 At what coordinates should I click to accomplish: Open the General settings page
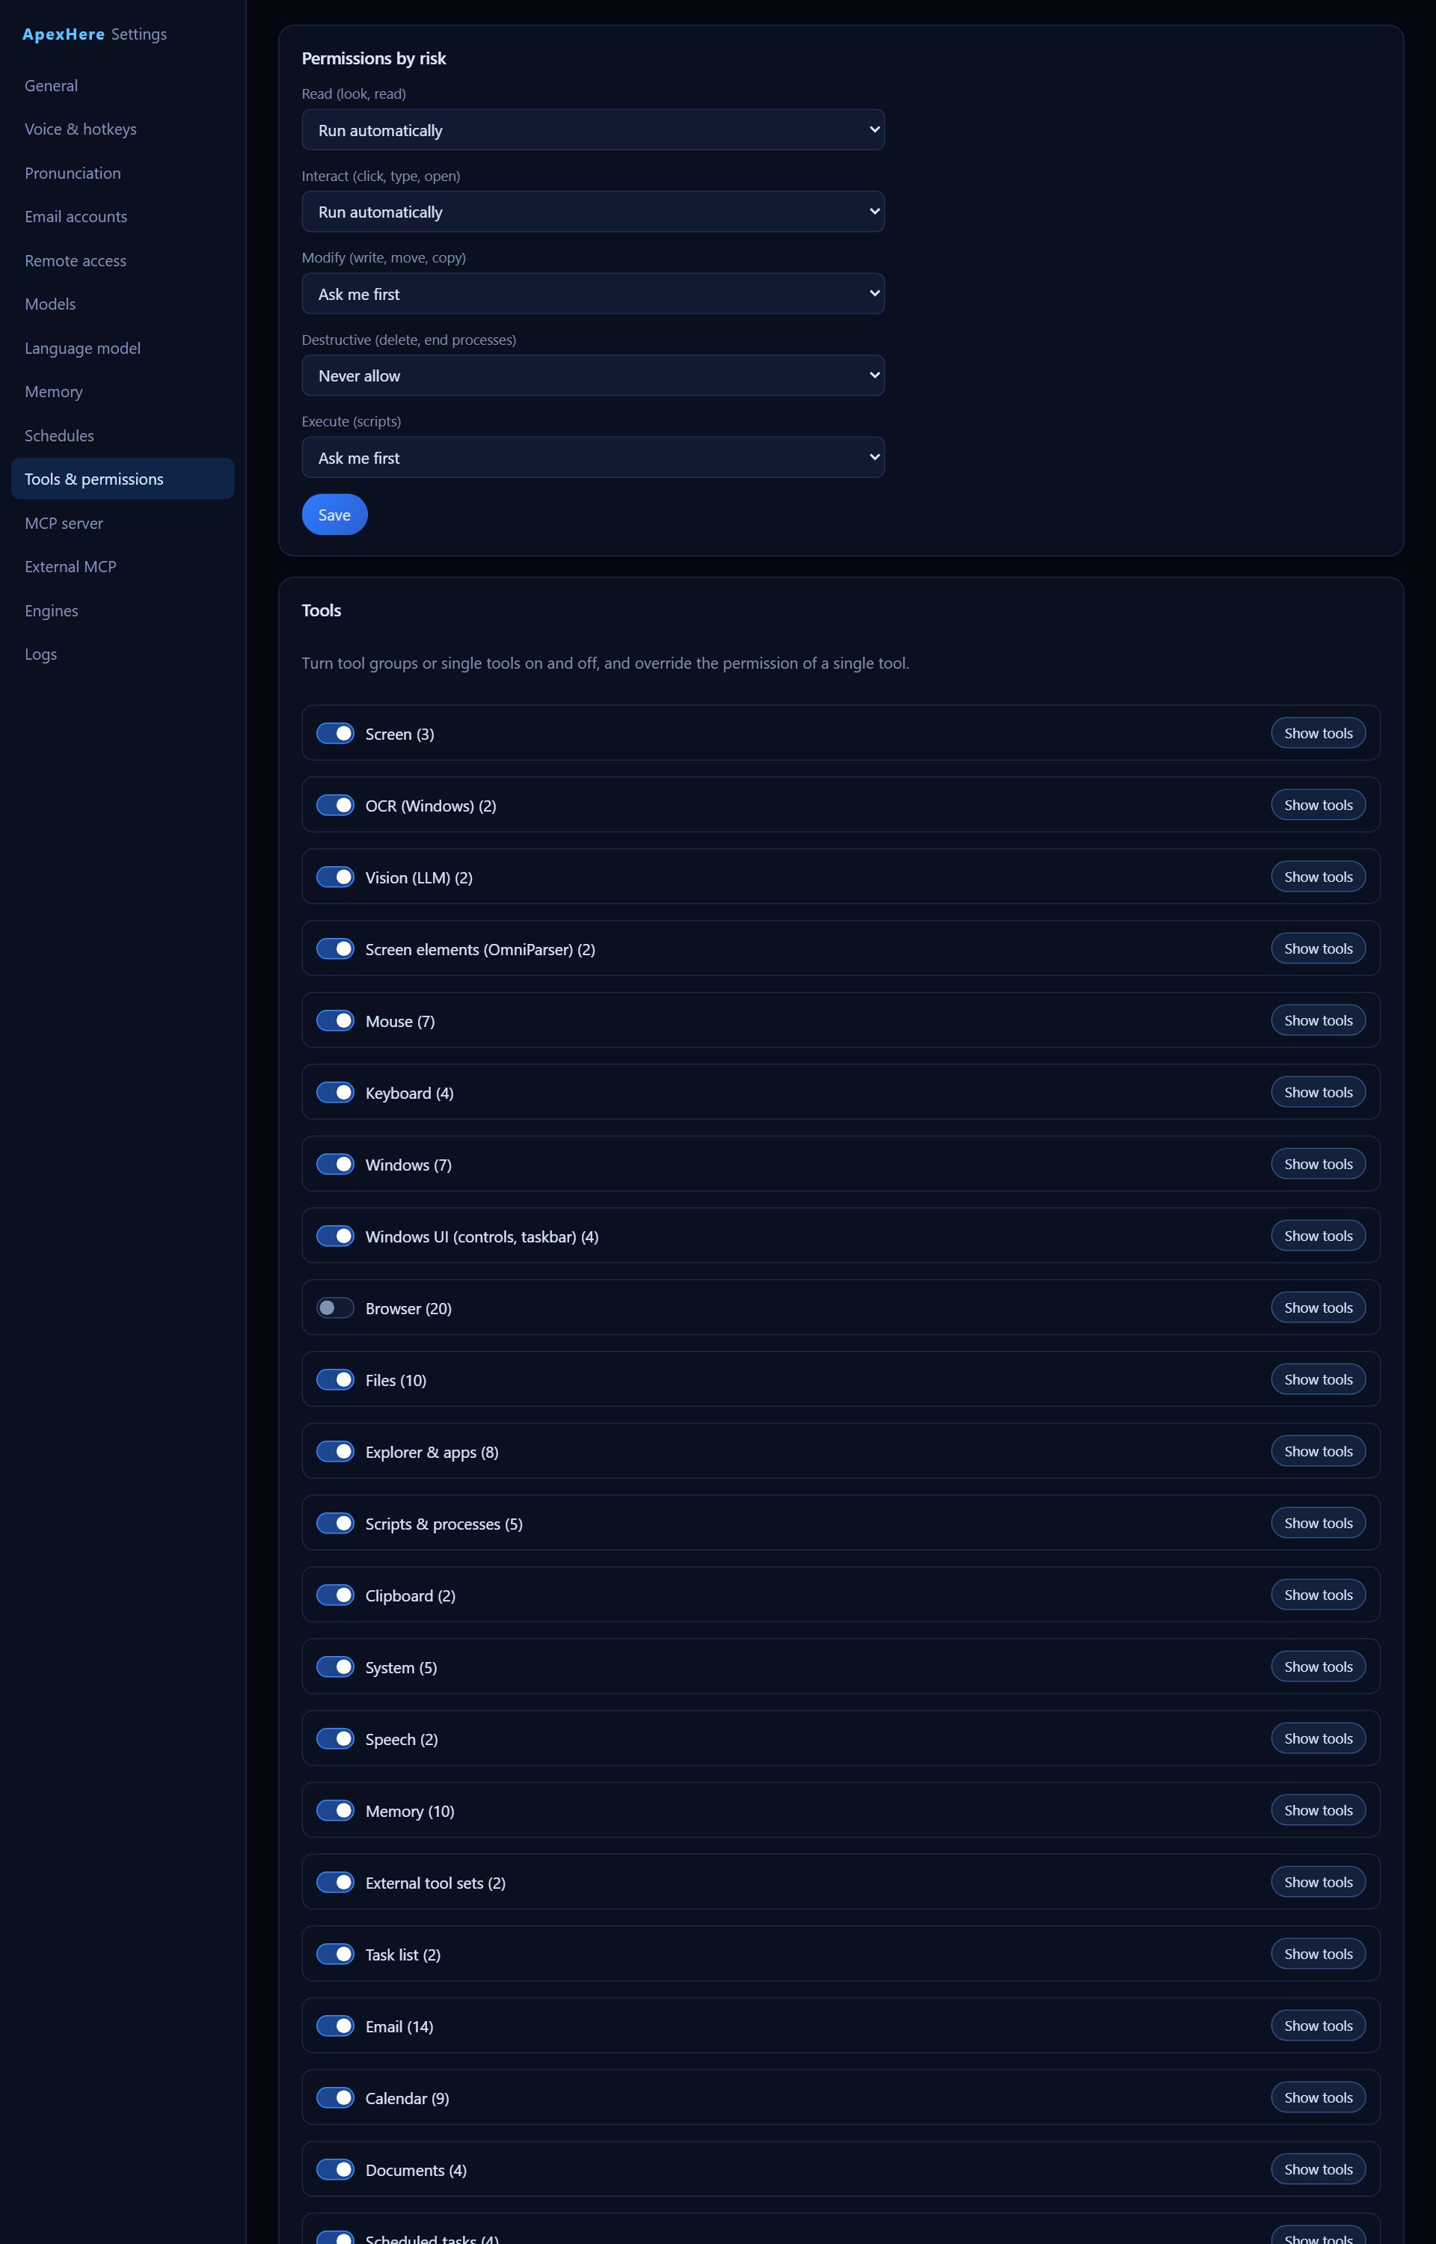(122, 86)
